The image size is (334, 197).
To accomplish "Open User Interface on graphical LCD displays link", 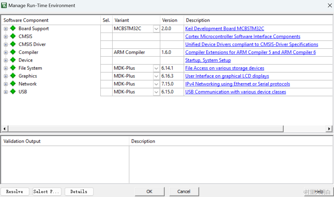I will 227,76.
